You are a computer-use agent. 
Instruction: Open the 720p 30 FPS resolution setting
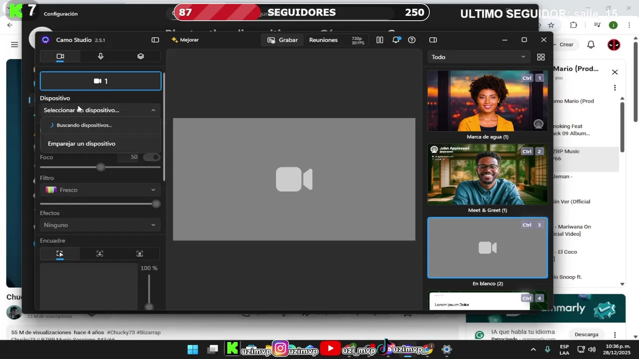point(357,40)
